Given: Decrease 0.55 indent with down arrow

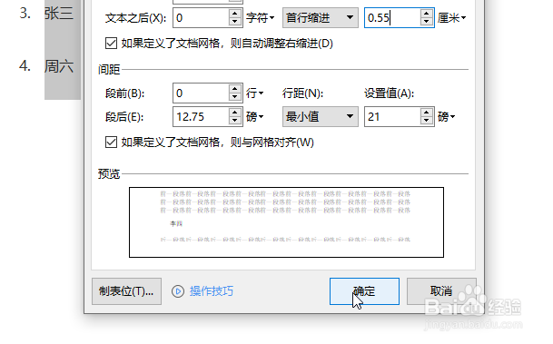Looking at the screenshot, I should pyautogui.click(x=427, y=22).
